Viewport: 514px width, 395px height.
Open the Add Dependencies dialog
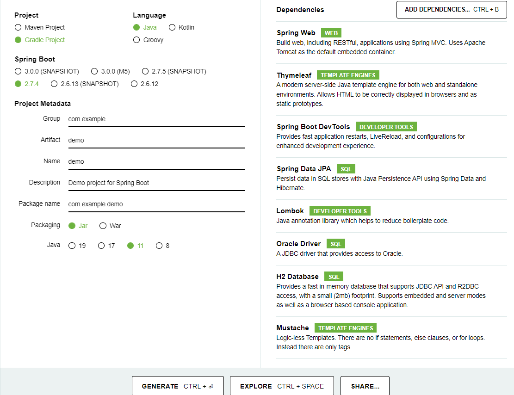click(452, 10)
